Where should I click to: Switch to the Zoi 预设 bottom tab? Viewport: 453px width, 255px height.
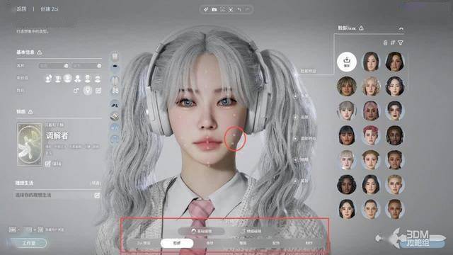[x=144, y=243]
